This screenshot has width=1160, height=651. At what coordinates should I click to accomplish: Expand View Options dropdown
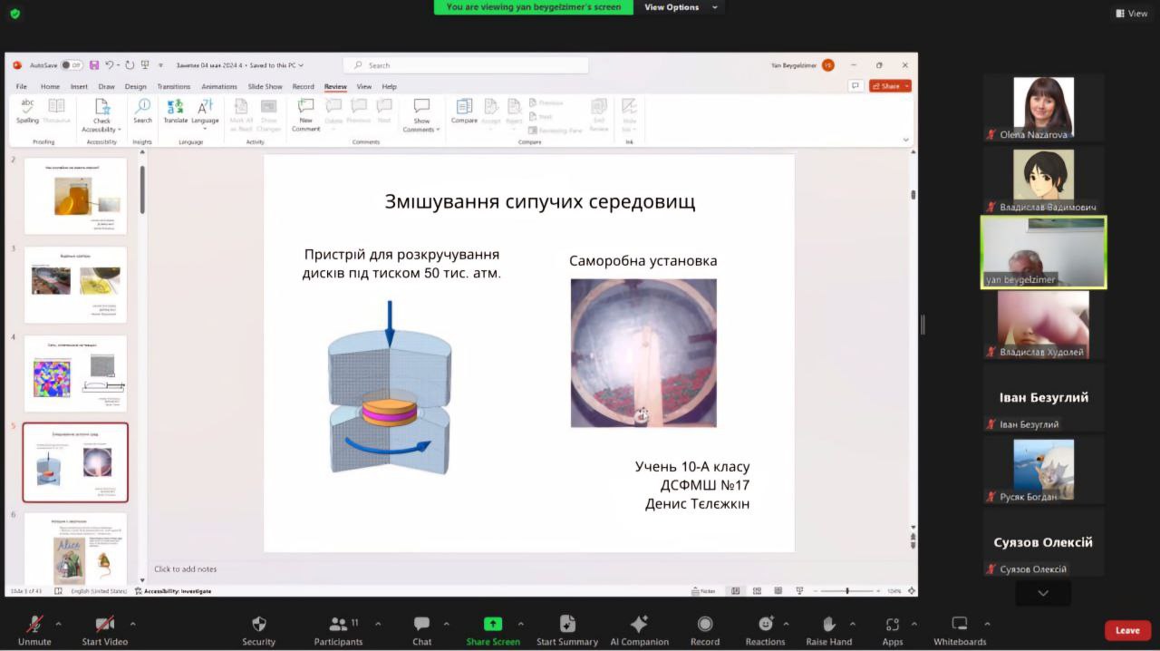[678, 7]
